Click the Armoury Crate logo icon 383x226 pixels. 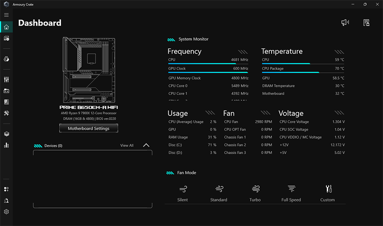pyautogui.click(x=6, y=4)
